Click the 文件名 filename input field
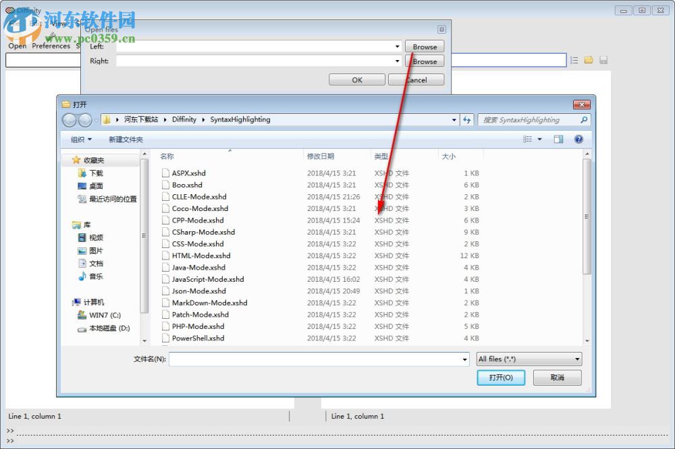The width and height of the screenshot is (675, 449). [x=319, y=359]
